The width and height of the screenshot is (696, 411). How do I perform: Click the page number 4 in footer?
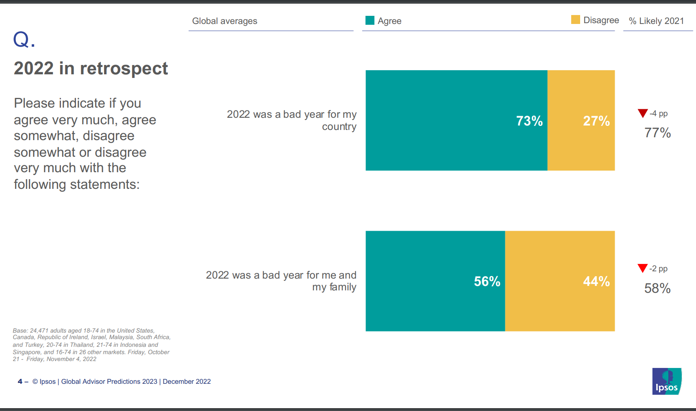[x=20, y=381]
